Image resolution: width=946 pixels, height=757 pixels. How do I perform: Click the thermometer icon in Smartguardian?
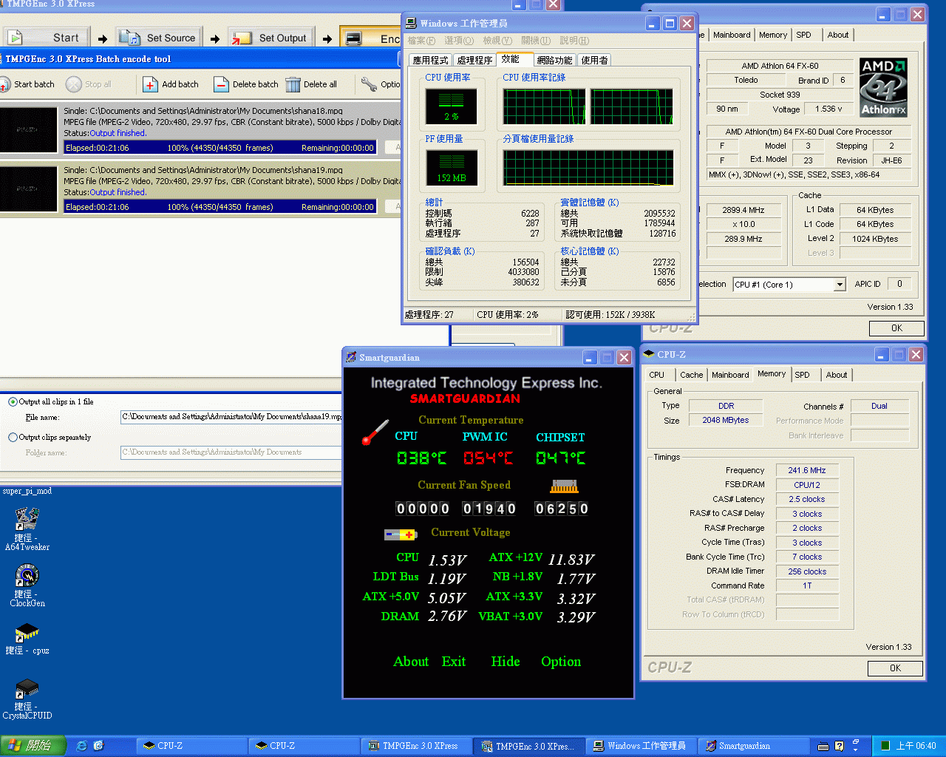(x=375, y=432)
